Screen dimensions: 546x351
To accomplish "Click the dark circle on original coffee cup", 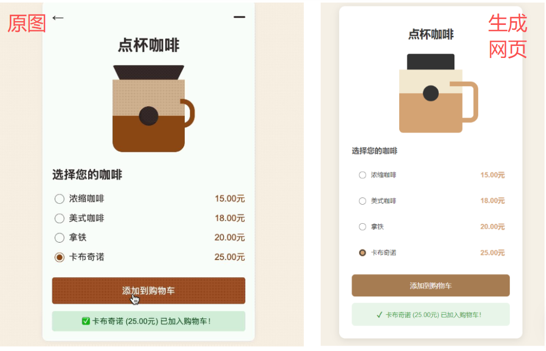I will 148,116.
